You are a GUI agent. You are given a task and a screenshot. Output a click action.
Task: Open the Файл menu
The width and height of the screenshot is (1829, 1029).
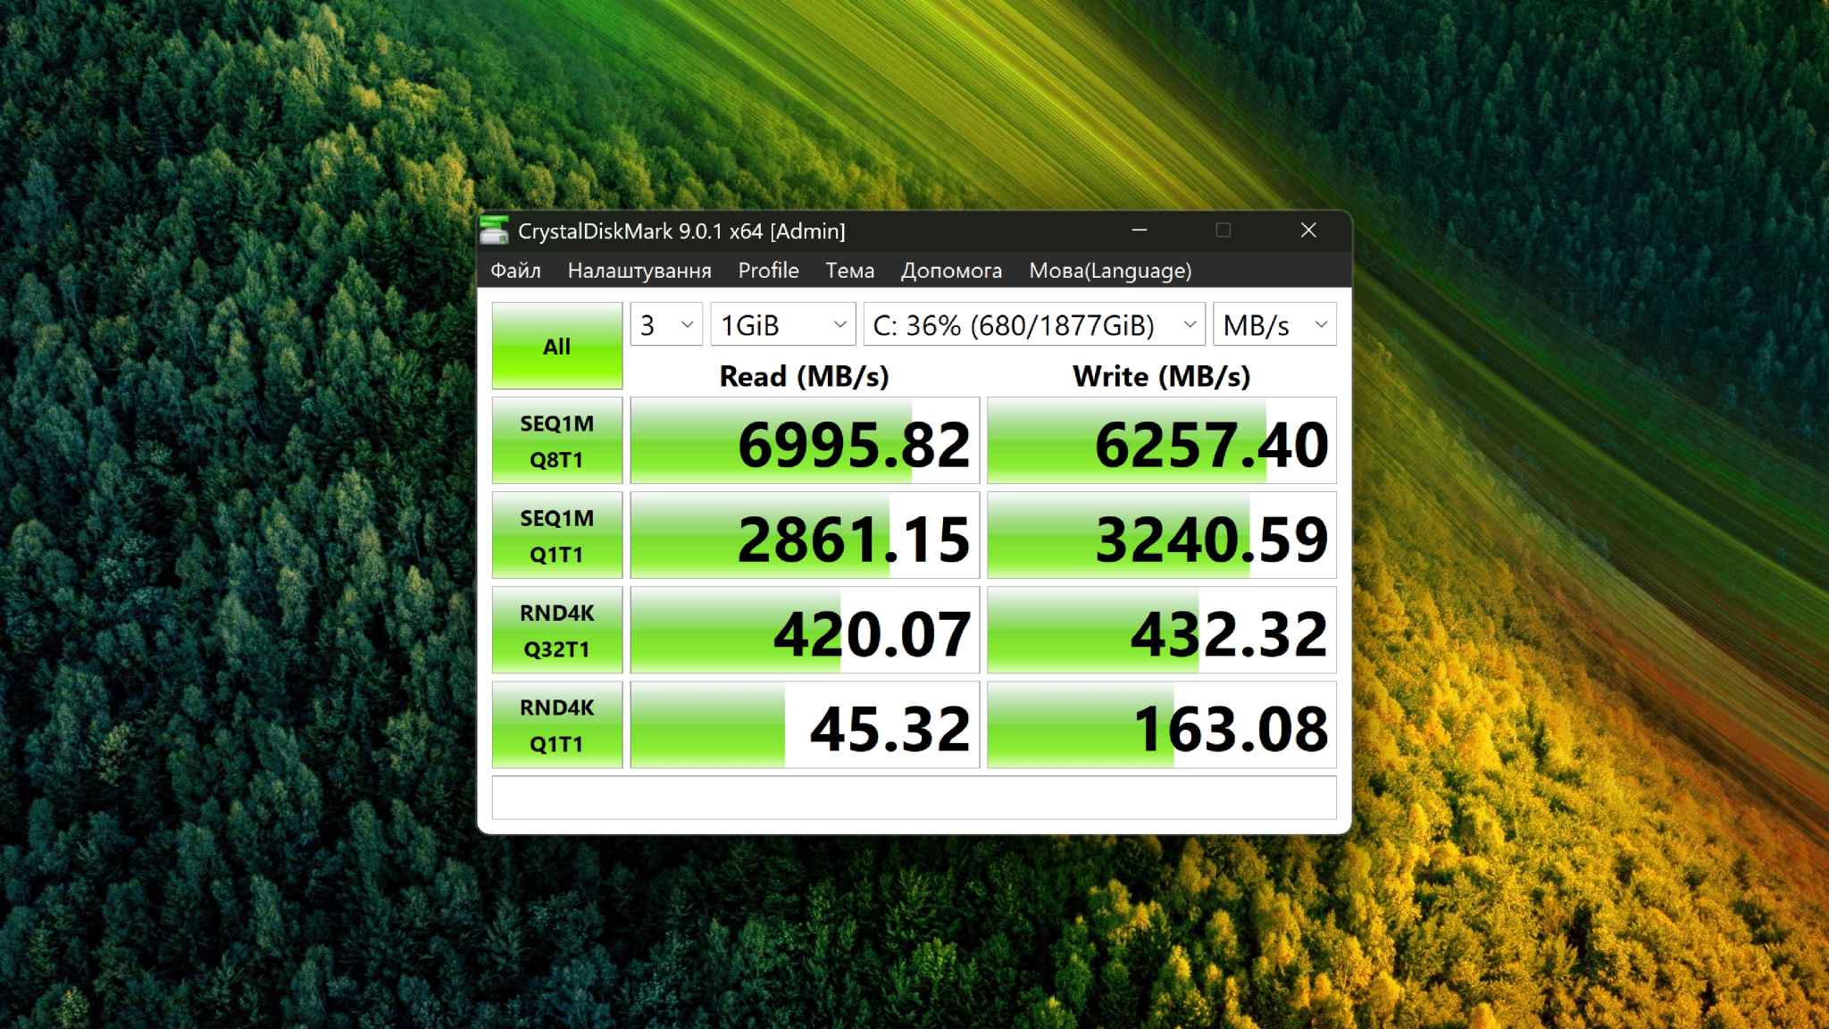[x=516, y=271]
